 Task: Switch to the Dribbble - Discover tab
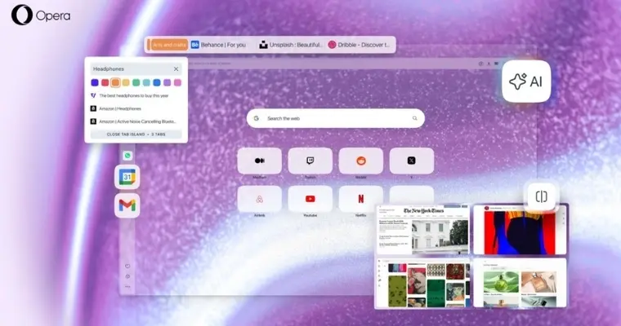click(360, 45)
